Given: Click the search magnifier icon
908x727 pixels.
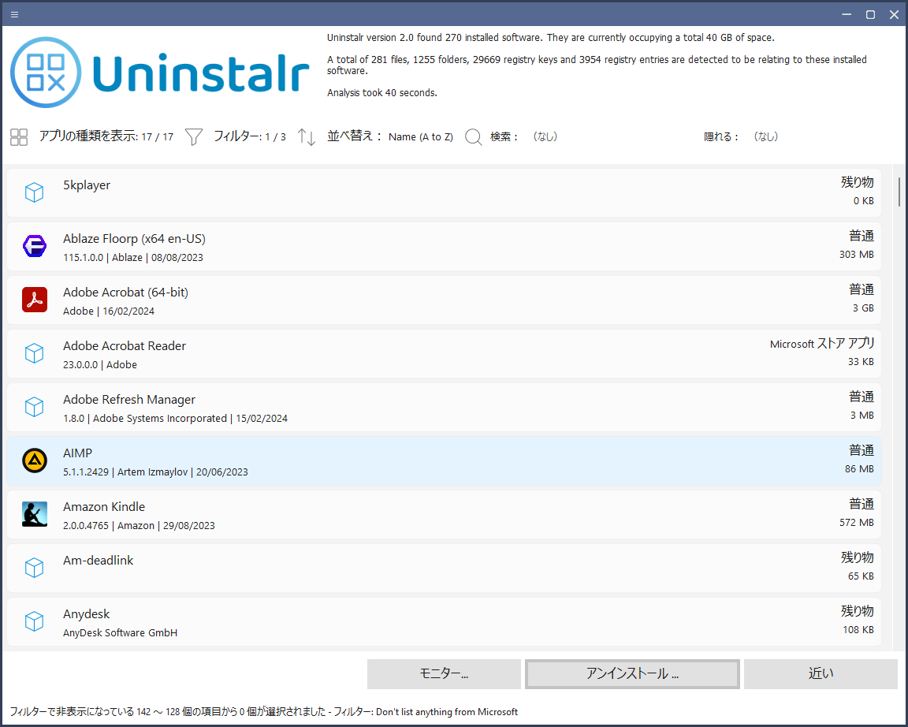Looking at the screenshot, I should click(x=473, y=137).
